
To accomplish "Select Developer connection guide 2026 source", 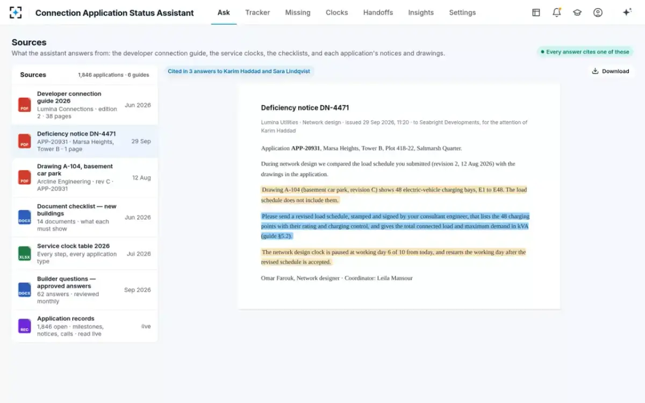I will [x=85, y=105].
